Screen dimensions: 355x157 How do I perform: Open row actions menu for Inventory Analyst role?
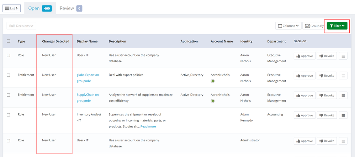point(343,115)
